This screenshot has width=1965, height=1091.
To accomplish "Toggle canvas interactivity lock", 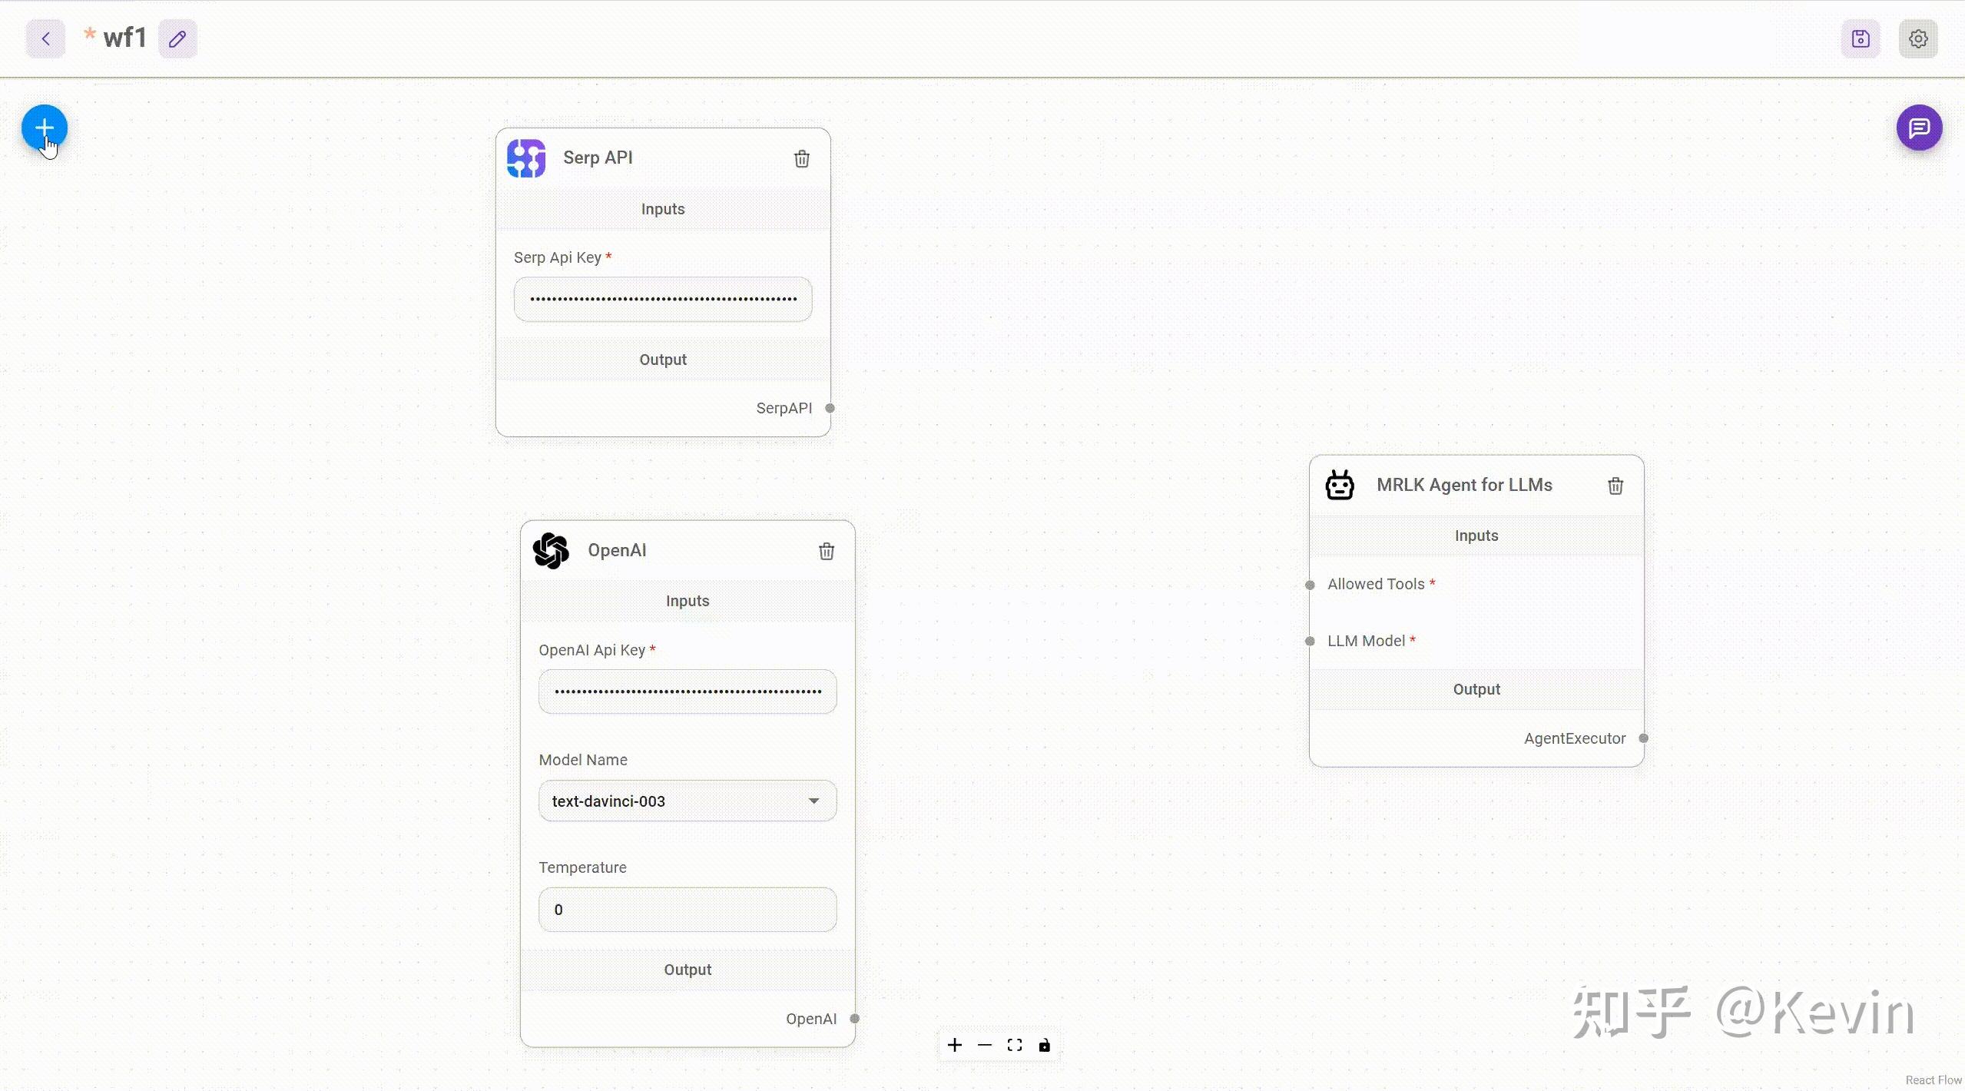I will 1044,1045.
